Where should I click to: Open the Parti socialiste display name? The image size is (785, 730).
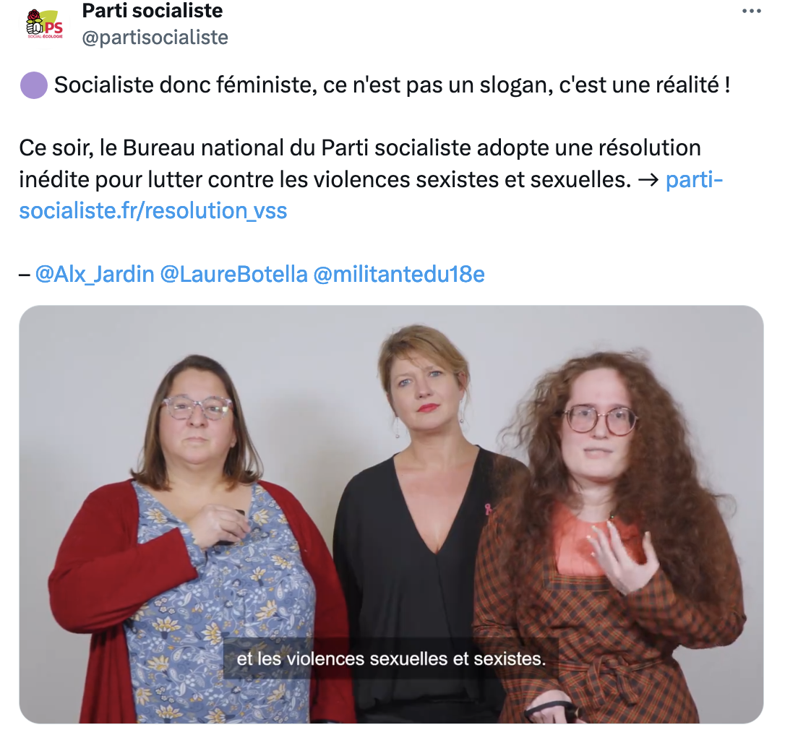tap(153, 10)
